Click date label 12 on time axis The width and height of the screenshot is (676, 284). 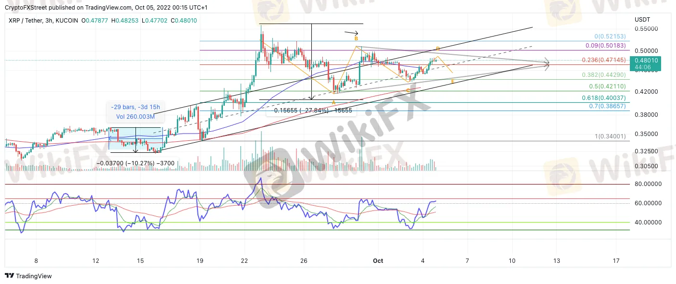pos(96,260)
